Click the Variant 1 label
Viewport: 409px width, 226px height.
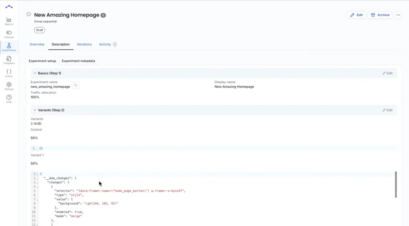pos(37,155)
